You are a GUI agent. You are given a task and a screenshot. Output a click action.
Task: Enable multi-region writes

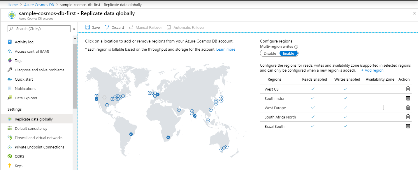[x=289, y=53]
